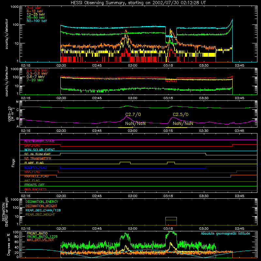Click the GOES-10 y-axis label
Viewport: 261px width, 261px height.
[x=11, y=114]
